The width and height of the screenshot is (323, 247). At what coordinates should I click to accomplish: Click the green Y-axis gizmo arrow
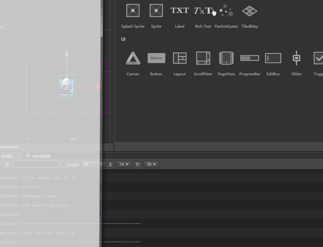(67, 54)
